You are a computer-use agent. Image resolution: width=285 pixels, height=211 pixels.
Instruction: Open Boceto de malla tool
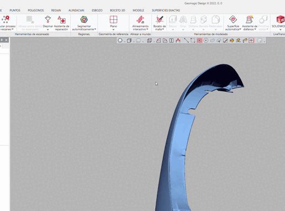coord(160,23)
